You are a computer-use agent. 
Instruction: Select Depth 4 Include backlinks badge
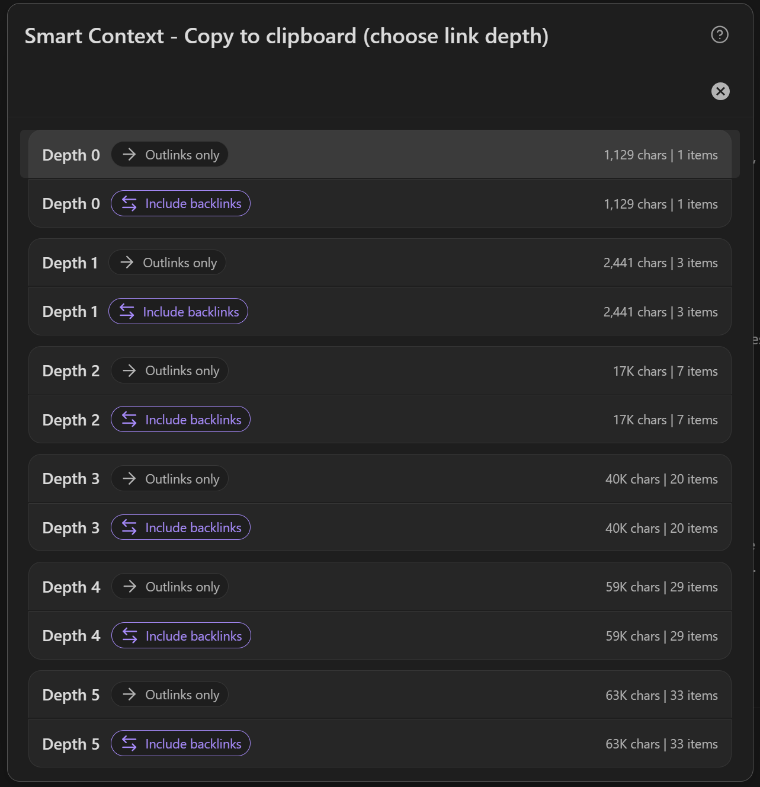[181, 636]
